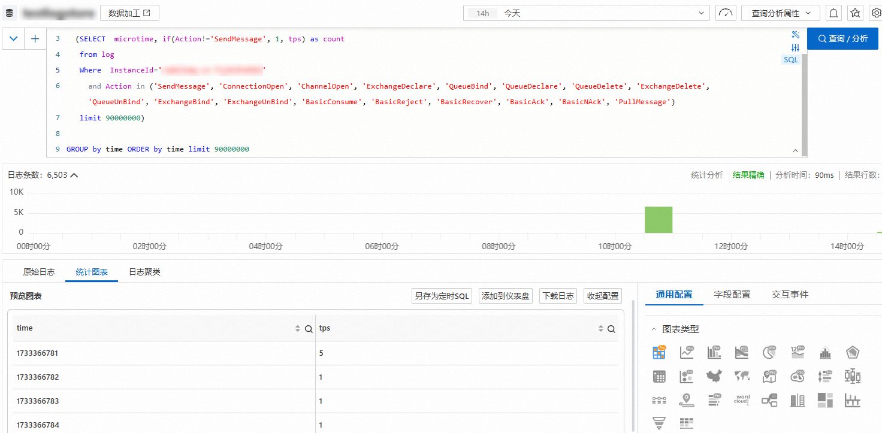
Task: Search within the time column
Action: pyautogui.click(x=309, y=329)
